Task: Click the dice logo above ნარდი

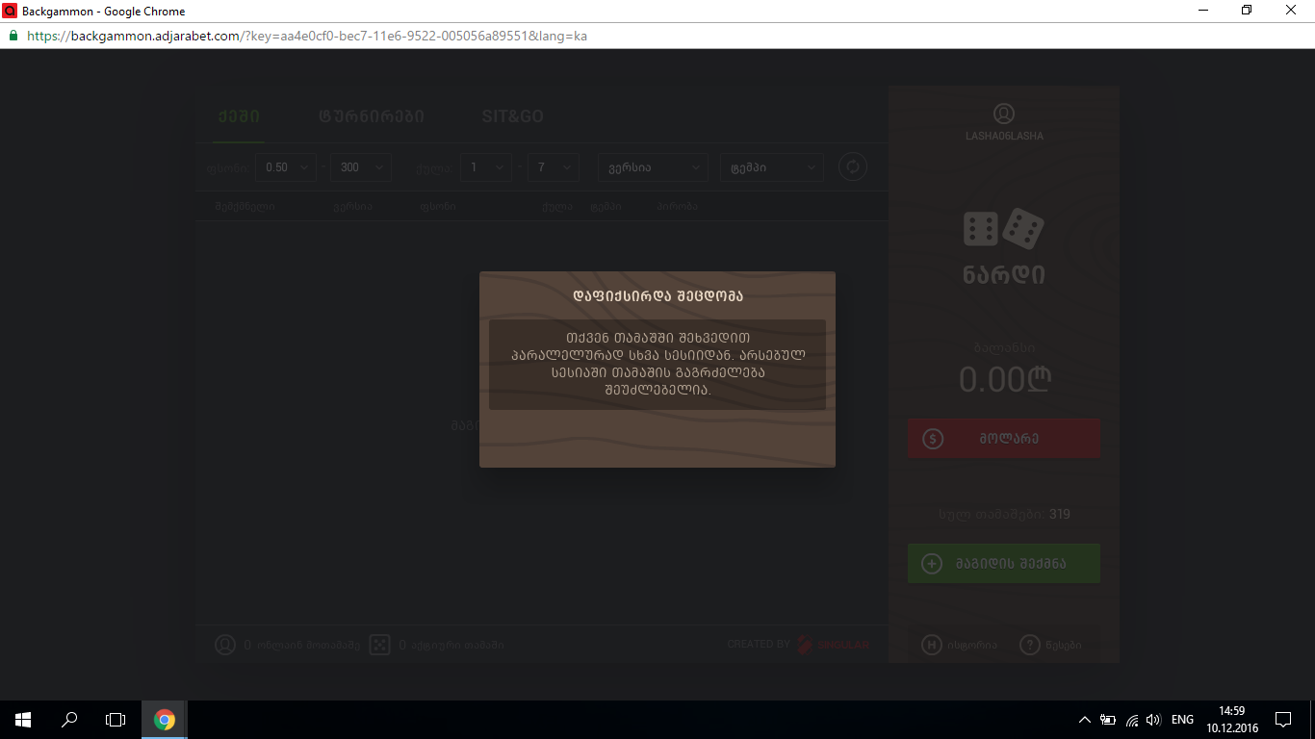Action: (1004, 228)
